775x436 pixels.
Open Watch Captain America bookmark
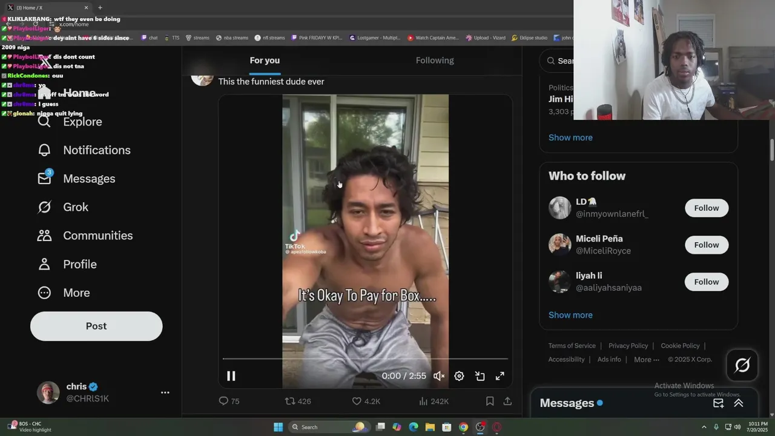pos(434,38)
